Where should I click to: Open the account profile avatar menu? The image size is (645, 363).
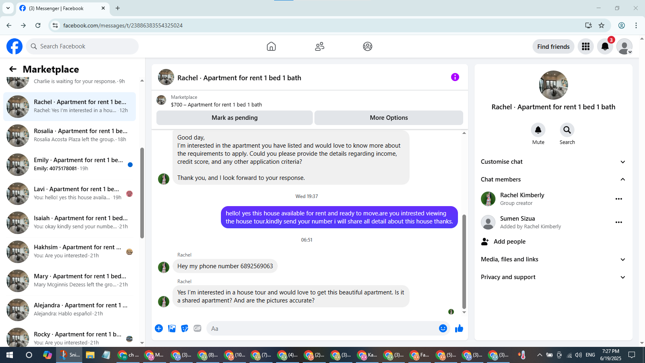tap(624, 46)
